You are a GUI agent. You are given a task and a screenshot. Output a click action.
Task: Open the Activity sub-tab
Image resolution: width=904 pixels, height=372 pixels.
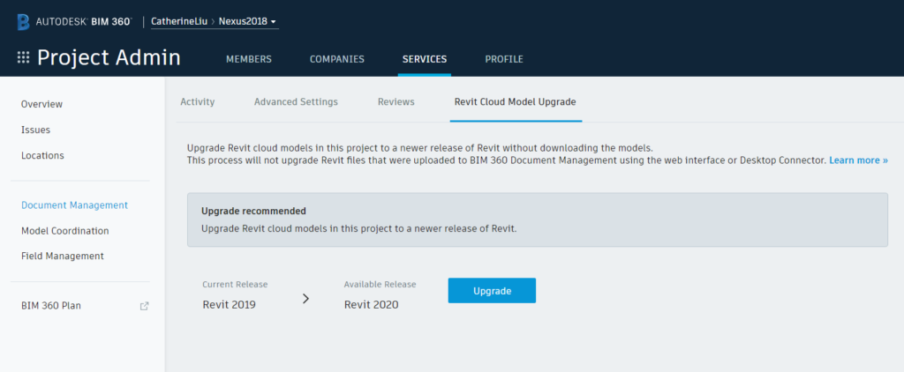click(x=198, y=102)
